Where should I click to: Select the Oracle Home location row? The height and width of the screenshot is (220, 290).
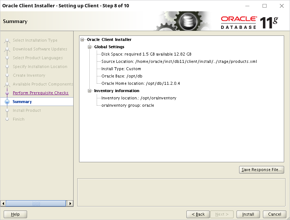[x=141, y=83]
